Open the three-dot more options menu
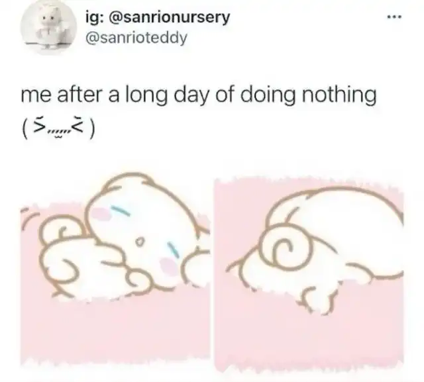 point(395,17)
